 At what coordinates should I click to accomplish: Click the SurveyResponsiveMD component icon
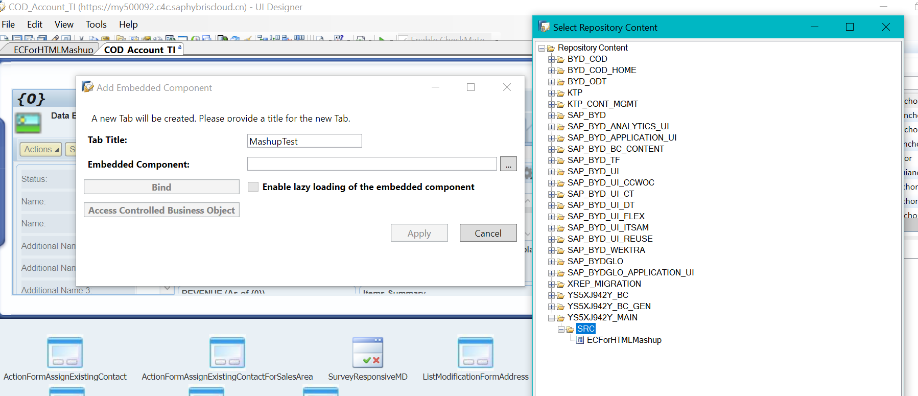pyautogui.click(x=368, y=352)
